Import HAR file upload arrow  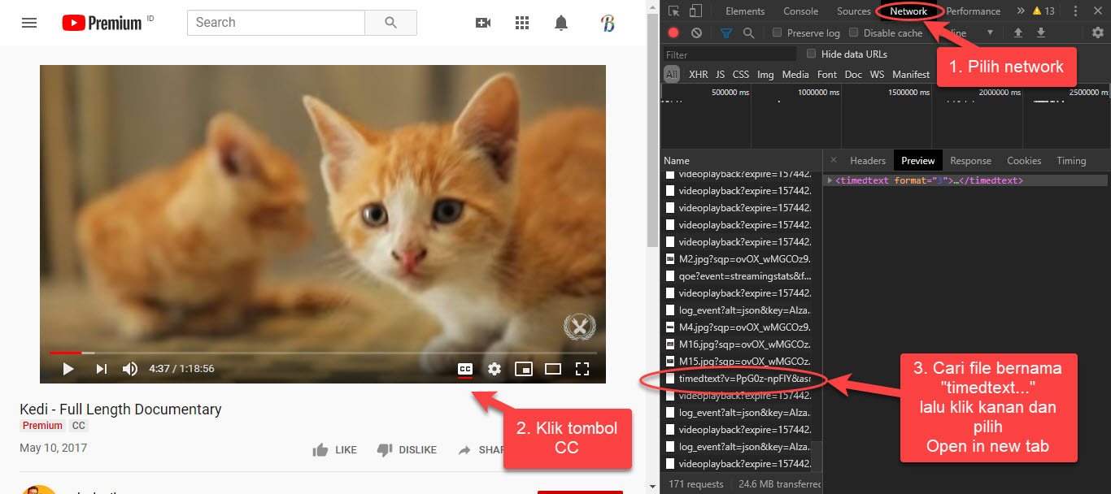click(x=1017, y=33)
